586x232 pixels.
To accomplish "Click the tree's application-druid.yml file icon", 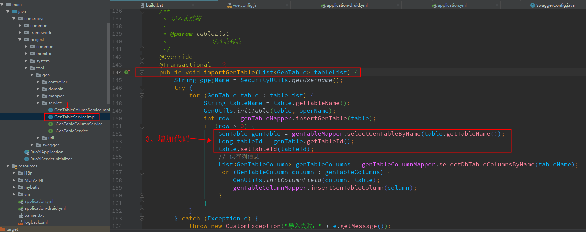I will (x=21, y=208).
